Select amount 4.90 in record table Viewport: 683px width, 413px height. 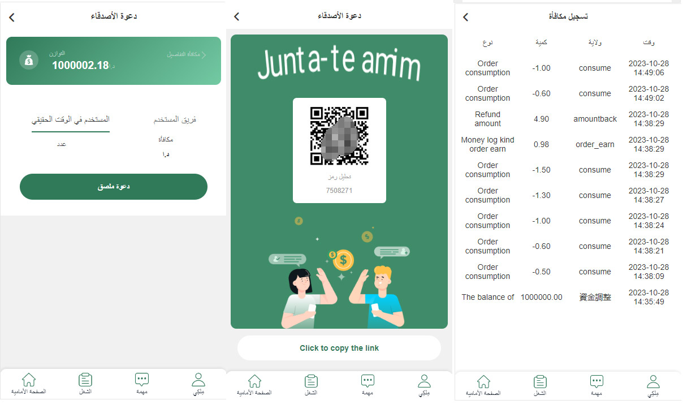click(x=542, y=119)
